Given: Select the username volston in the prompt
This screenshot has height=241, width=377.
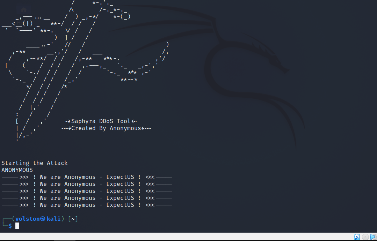Looking at the screenshot, I should 27,219.
